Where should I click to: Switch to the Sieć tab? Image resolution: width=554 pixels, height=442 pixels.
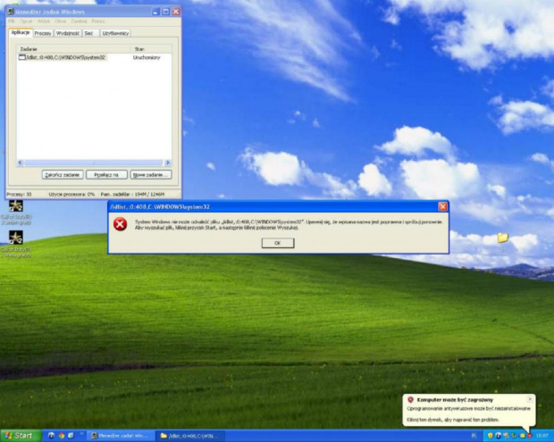89,33
